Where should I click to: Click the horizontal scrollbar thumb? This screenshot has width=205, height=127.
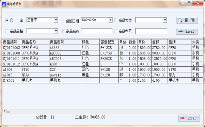pyautogui.click(x=9, y=111)
